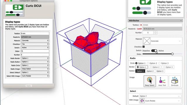Open Material dropdown in Component Options
Viewport: 187px width, 105px height.
[35, 41]
